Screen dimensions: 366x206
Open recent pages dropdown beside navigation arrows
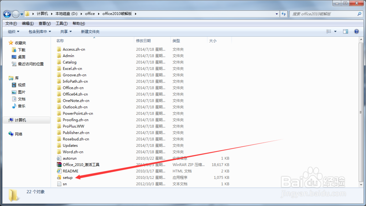pos(22,14)
